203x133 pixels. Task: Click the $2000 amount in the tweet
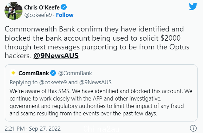coord(171,38)
